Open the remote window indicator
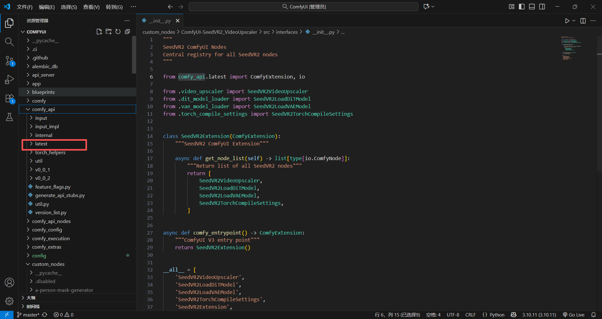Image resolution: width=602 pixels, height=319 pixels. 7,315
